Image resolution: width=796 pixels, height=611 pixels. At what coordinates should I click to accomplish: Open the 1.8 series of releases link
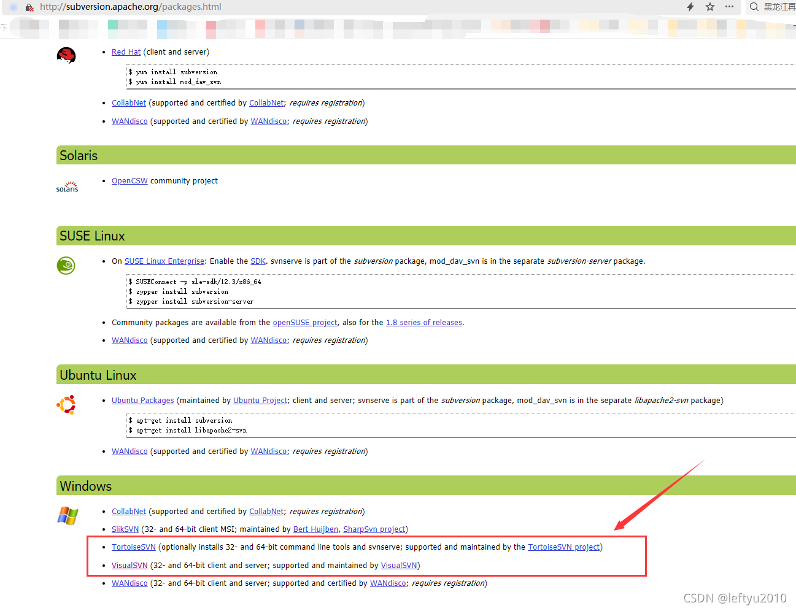point(424,323)
